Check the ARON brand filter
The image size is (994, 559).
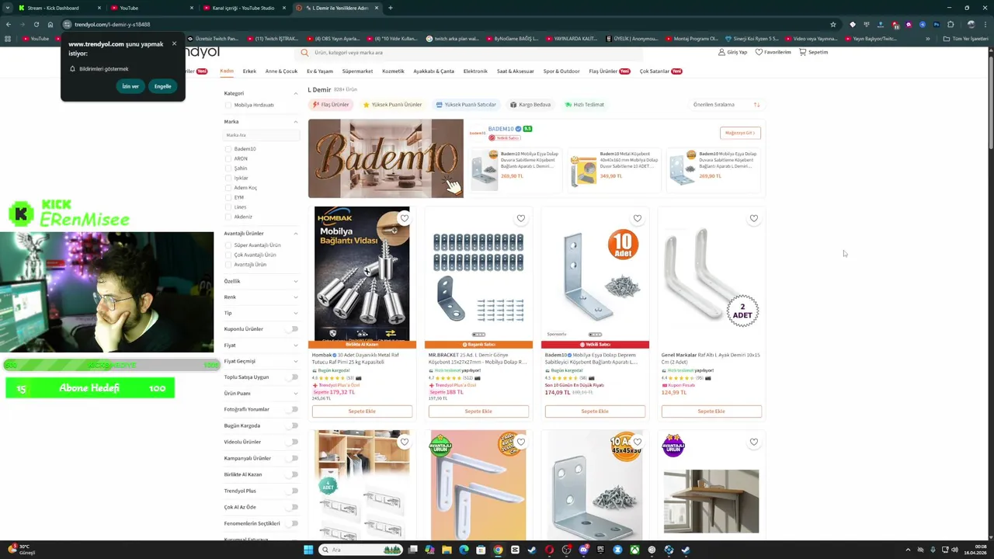[228, 158]
